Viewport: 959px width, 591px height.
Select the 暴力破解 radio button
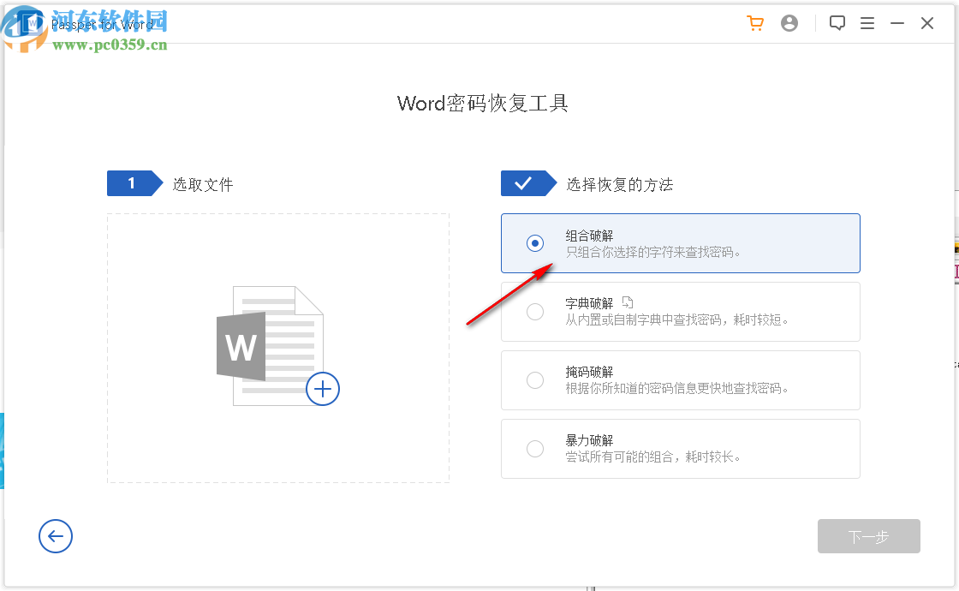click(x=535, y=448)
